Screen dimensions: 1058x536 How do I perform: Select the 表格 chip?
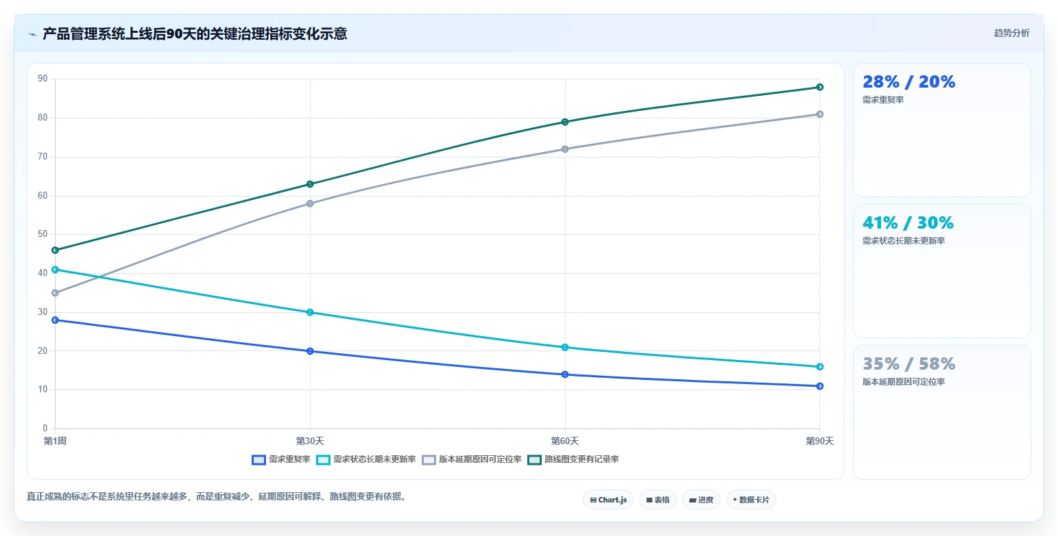pos(658,500)
